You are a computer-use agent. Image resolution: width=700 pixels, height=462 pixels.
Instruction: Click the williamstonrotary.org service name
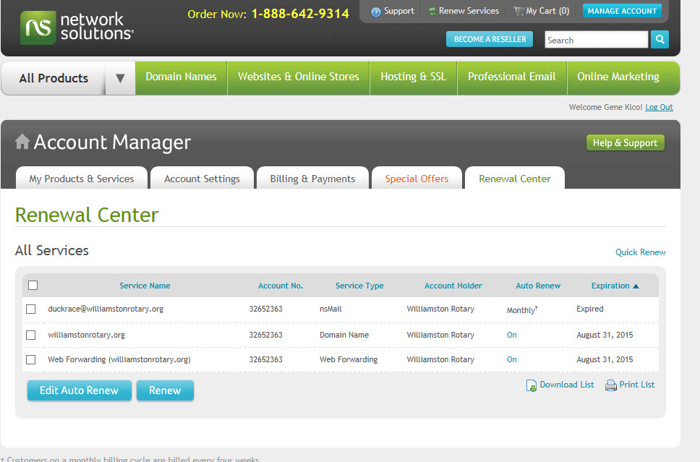[86, 335]
